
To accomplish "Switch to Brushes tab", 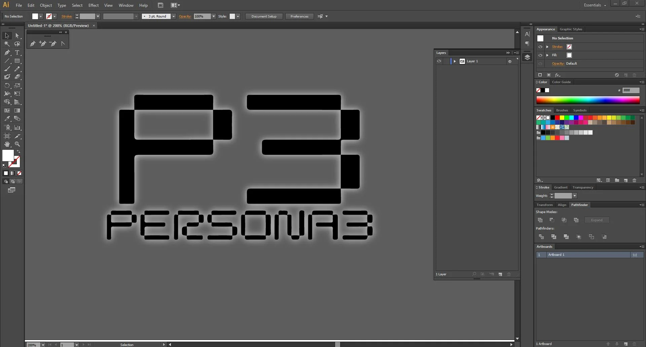I will pos(562,110).
